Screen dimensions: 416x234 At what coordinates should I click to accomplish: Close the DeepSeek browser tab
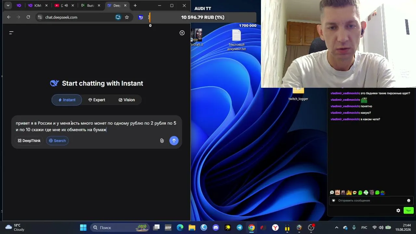pos(125,6)
